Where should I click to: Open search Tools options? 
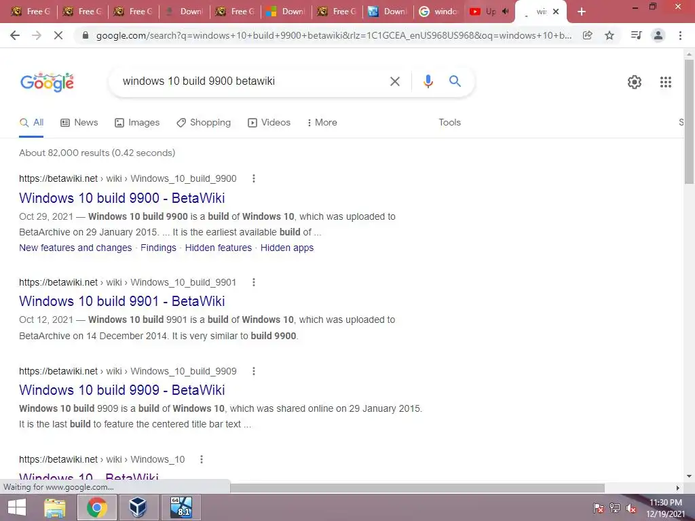coord(449,122)
